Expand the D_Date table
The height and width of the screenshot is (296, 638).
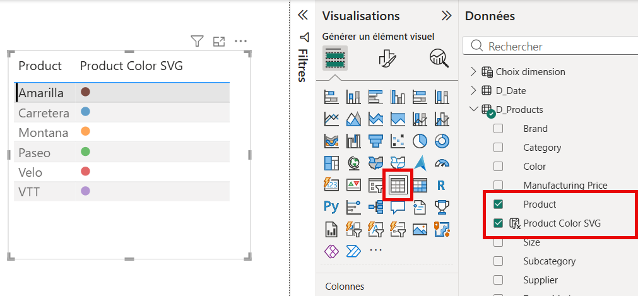(x=474, y=90)
